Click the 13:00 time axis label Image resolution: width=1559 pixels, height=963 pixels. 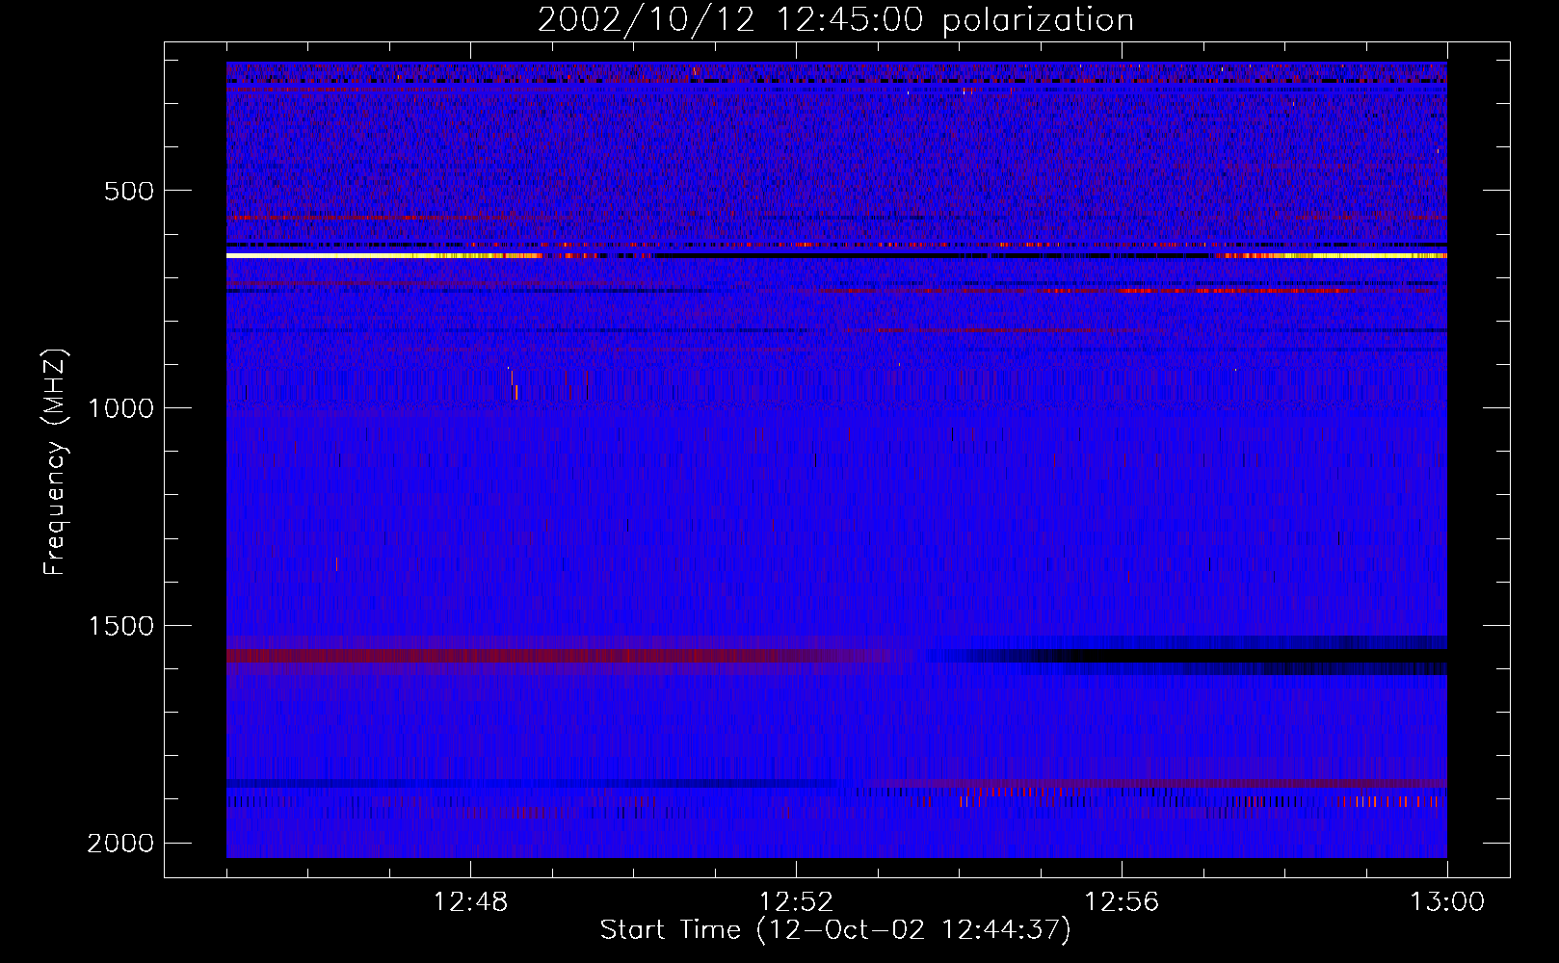[1447, 902]
